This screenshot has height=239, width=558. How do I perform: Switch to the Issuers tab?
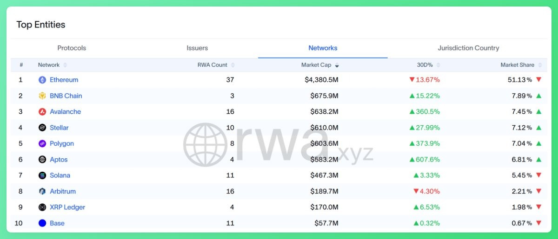pyautogui.click(x=197, y=48)
